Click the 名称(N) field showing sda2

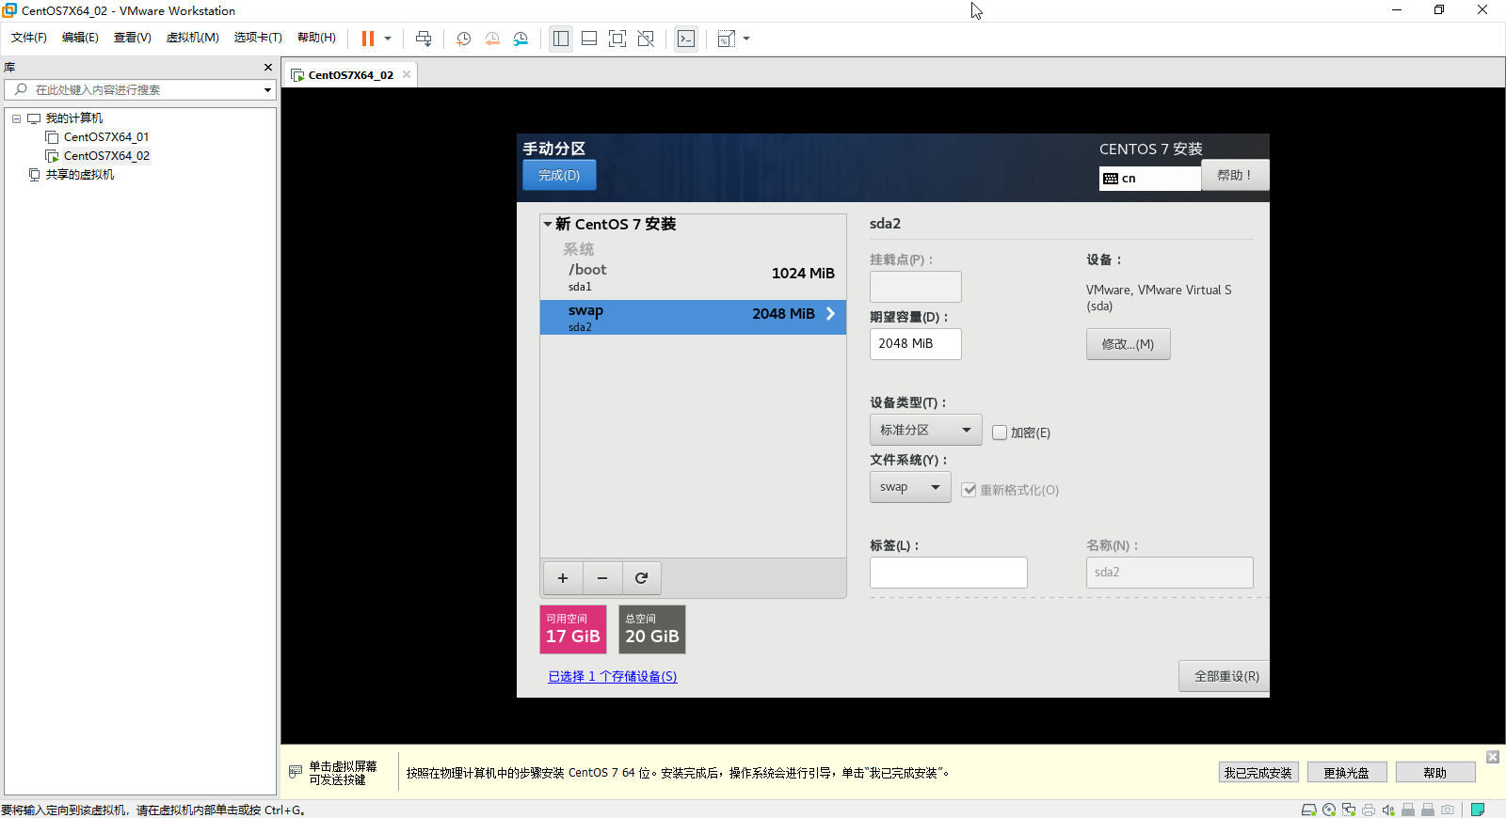coord(1169,573)
